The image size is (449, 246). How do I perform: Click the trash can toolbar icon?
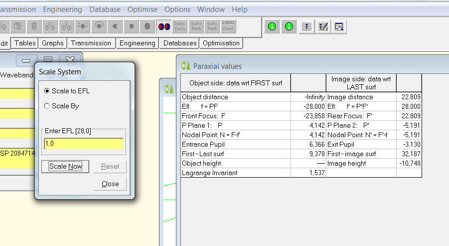(34, 26)
